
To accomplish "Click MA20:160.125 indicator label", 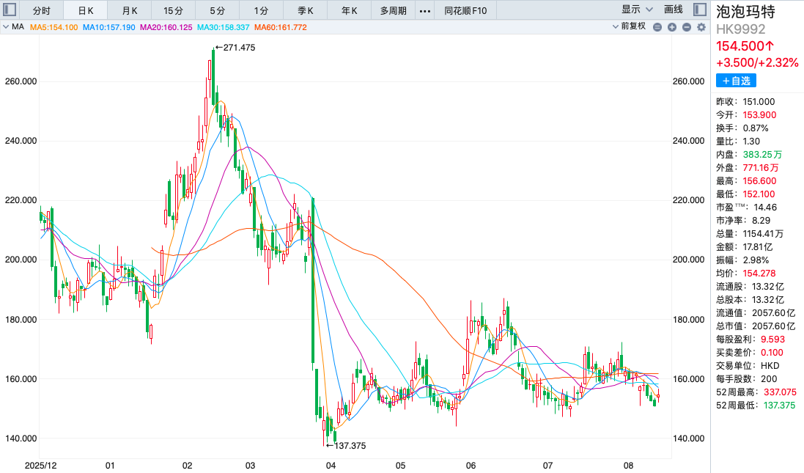I will tap(166, 27).
